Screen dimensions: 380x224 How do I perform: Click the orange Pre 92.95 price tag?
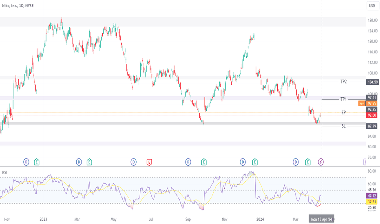pyautogui.click(x=368, y=103)
